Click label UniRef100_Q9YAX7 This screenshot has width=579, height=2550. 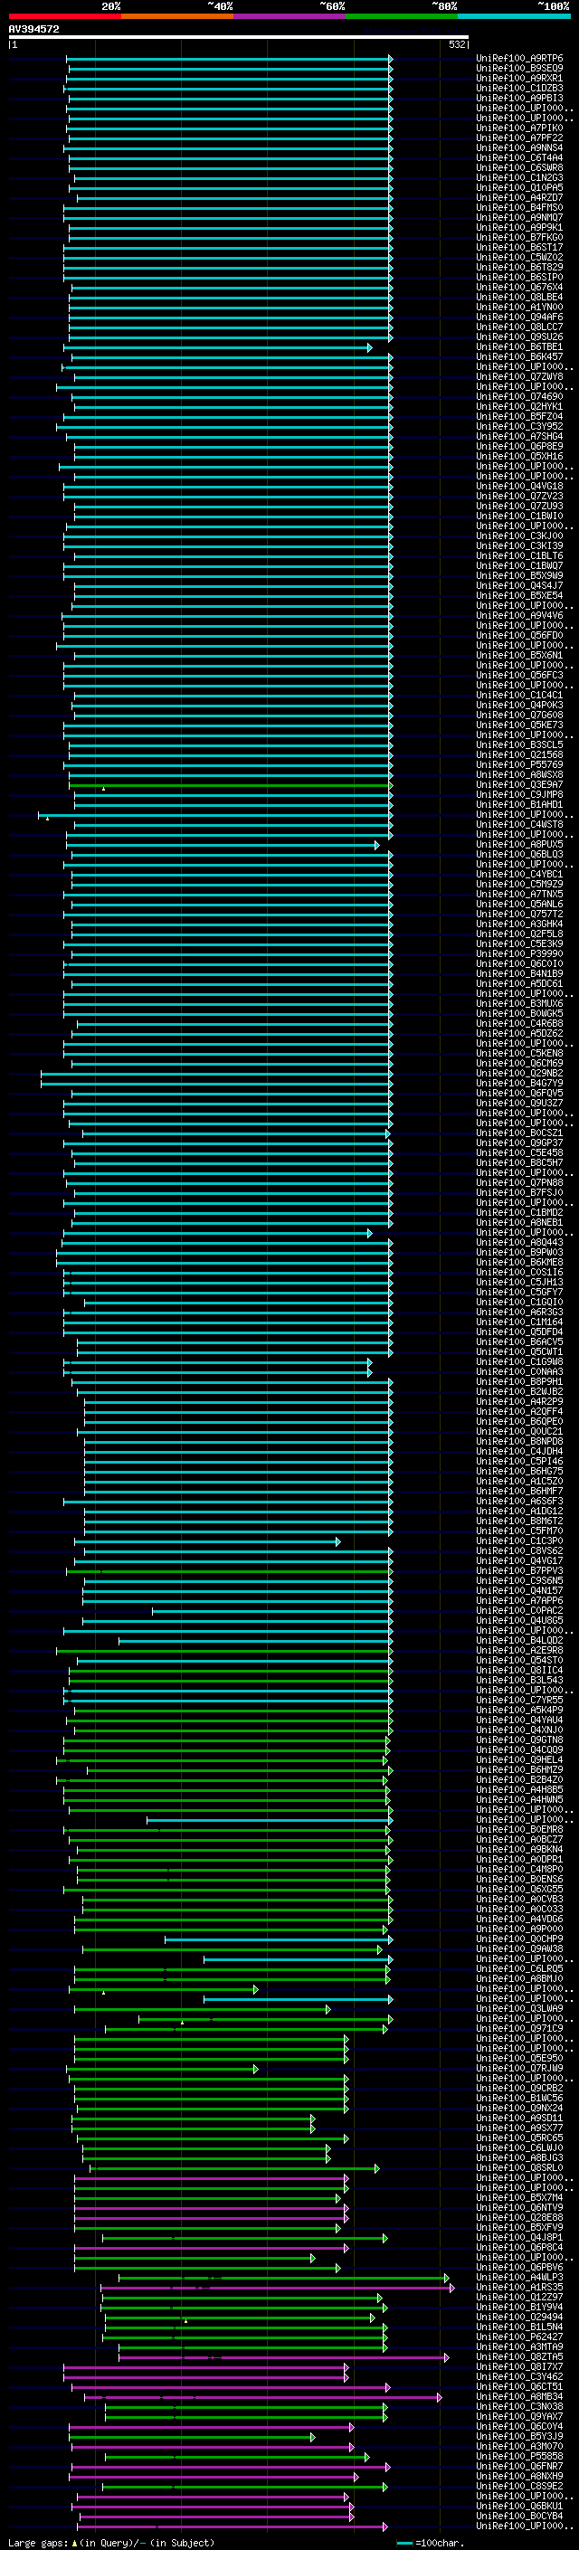pyautogui.click(x=519, y=2416)
